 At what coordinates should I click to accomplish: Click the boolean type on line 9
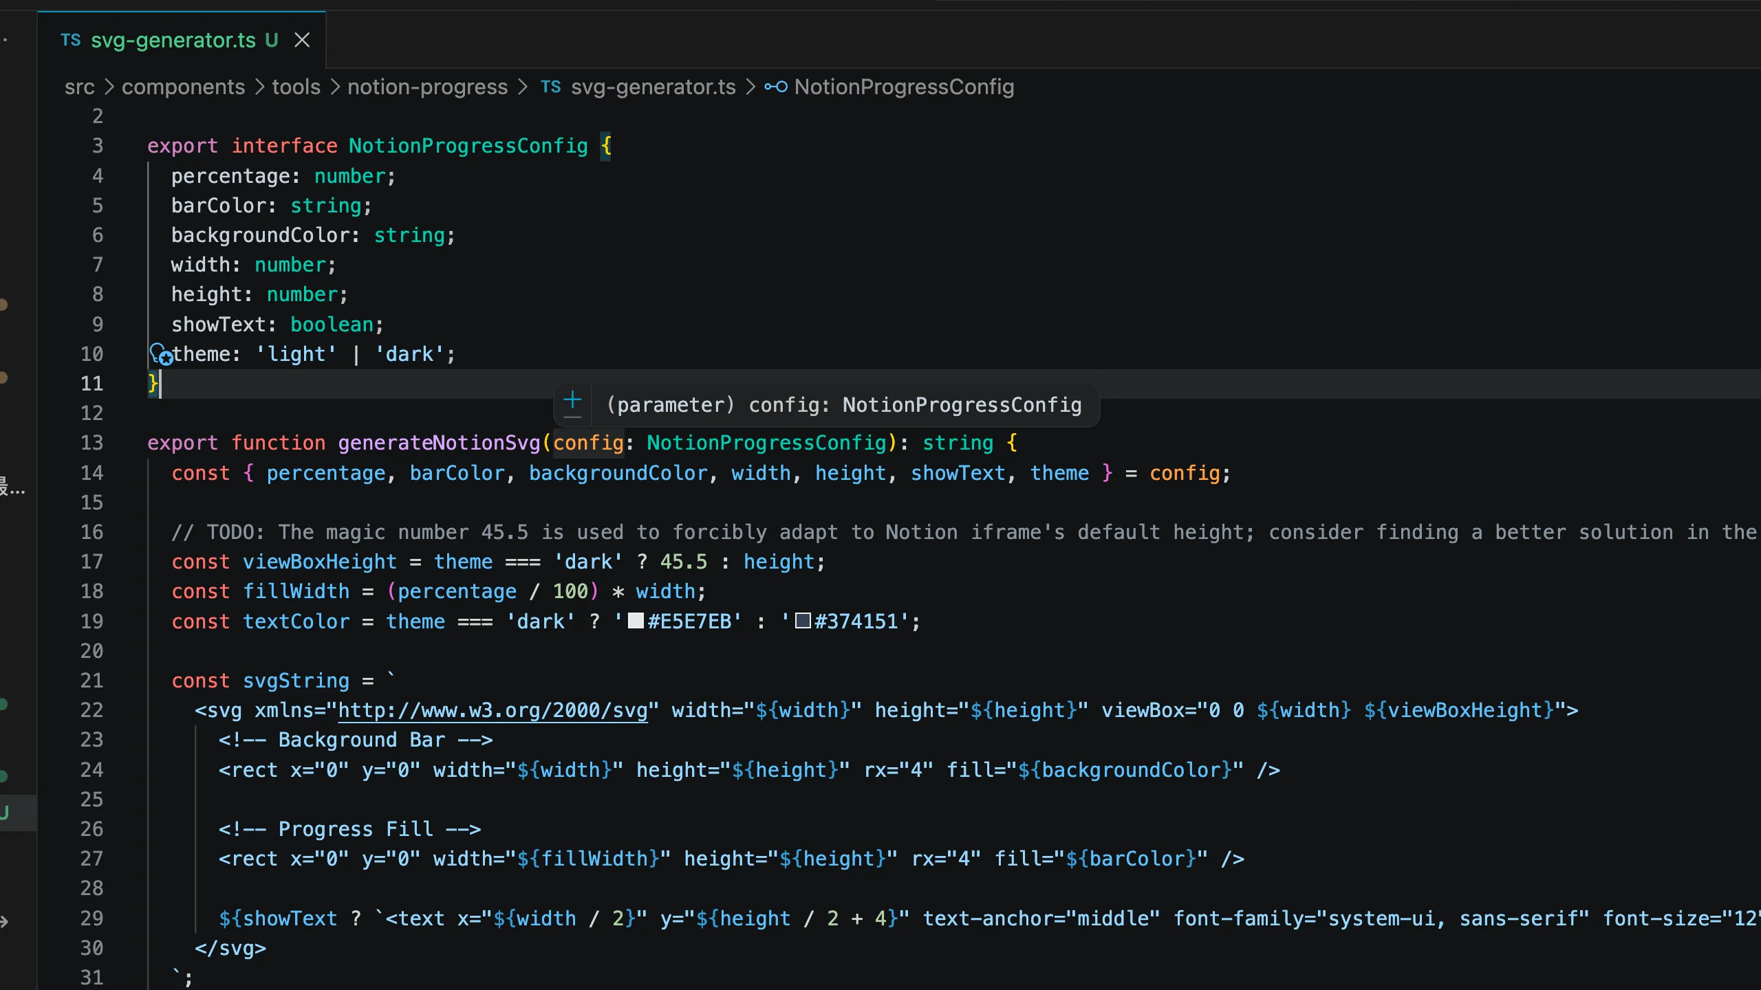(332, 324)
